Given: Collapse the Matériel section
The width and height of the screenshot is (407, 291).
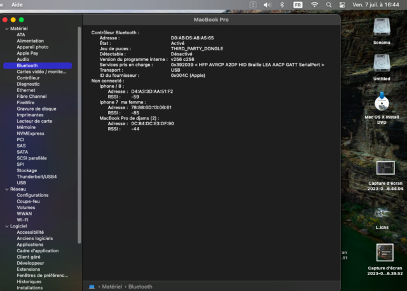Looking at the screenshot, I should coord(7,29).
